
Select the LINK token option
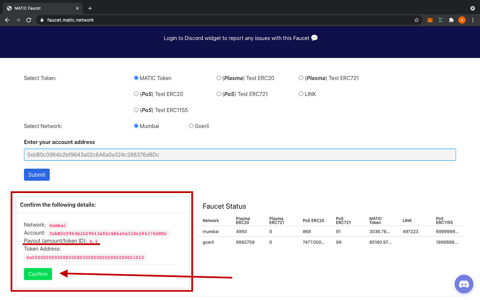coord(301,94)
